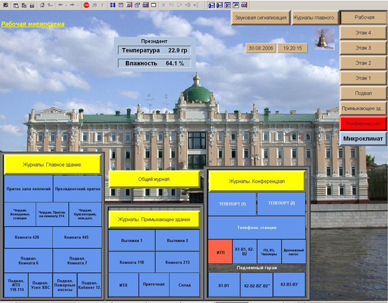Screen dimensions: 388x303
Task: Open the Президентский приток tile
Action: pyautogui.click(x=78, y=189)
